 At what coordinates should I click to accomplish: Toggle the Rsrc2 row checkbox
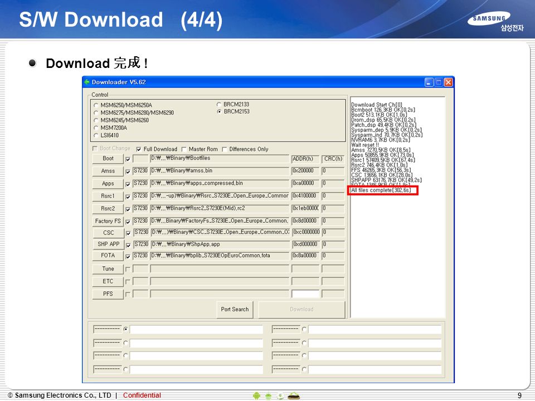tap(128, 209)
